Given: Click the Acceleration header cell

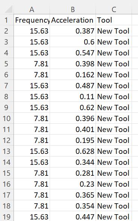Looking at the screenshot, I should pyautogui.click(x=73, y=20).
